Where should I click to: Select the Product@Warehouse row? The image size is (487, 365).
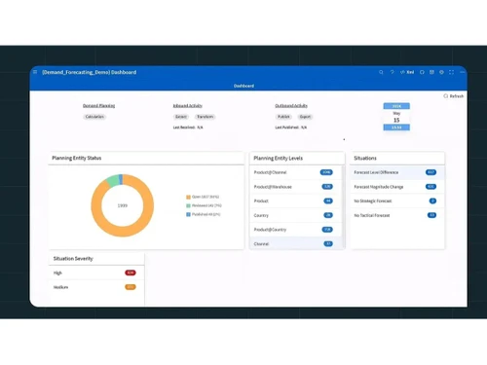pyautogui.click(x=295, y=187)
